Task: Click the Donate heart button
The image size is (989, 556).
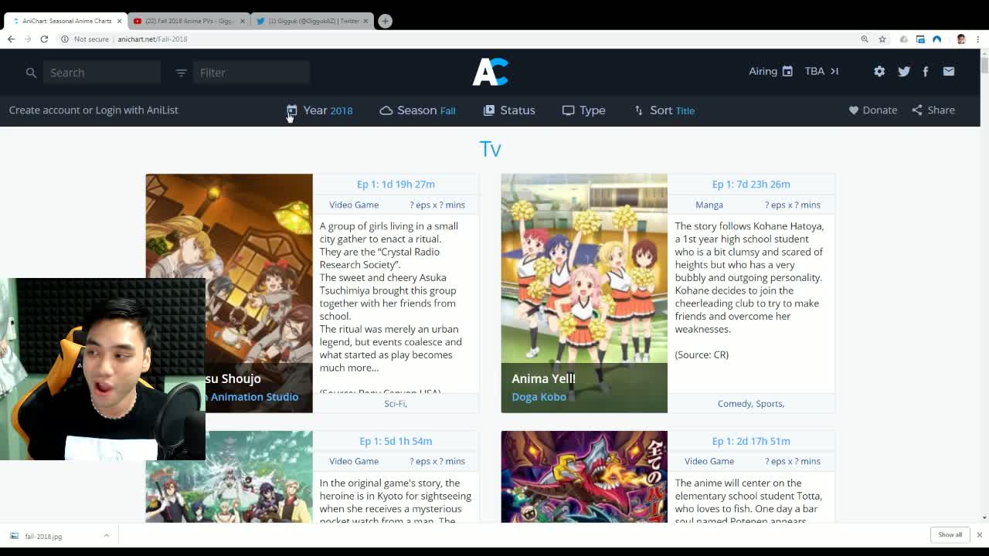Action: coord(872,110)
